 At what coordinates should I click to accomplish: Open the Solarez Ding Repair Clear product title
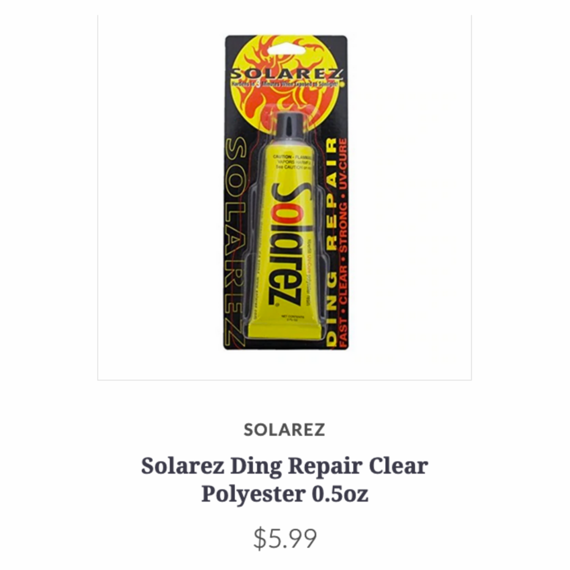[x=285, y=465]
